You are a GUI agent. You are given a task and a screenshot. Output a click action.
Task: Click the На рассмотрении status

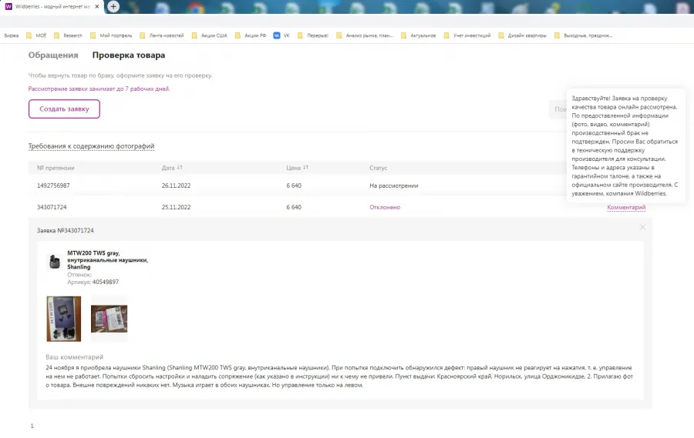coord(394,186)
